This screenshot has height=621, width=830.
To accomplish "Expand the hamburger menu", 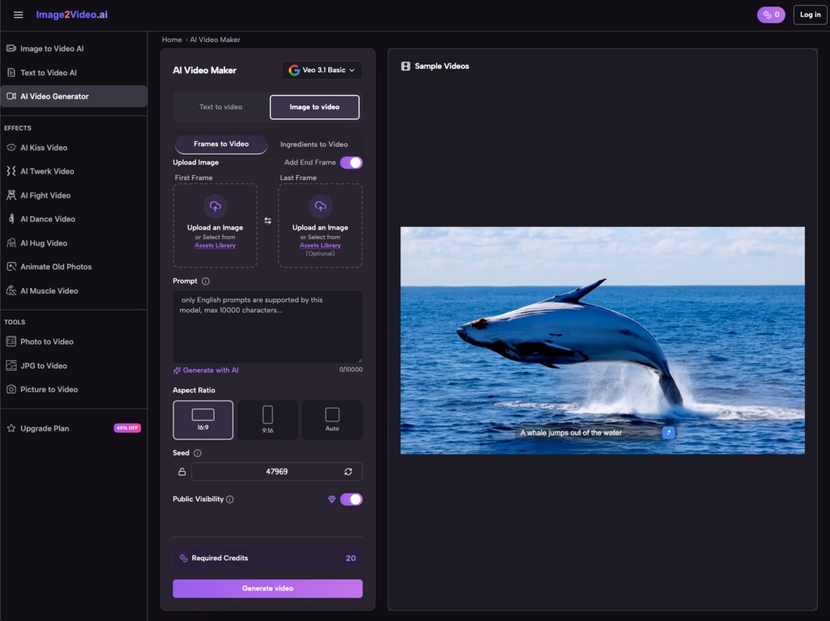I will [x=18, y=14].
